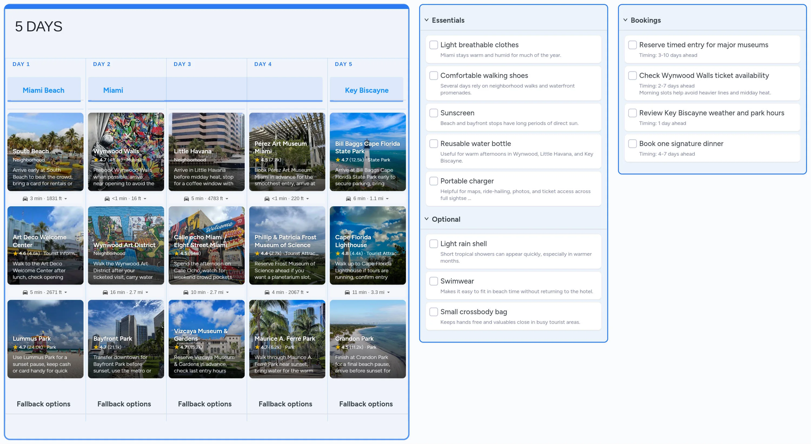Click car icon beside 5 min 2671 ft

(25, 293)
